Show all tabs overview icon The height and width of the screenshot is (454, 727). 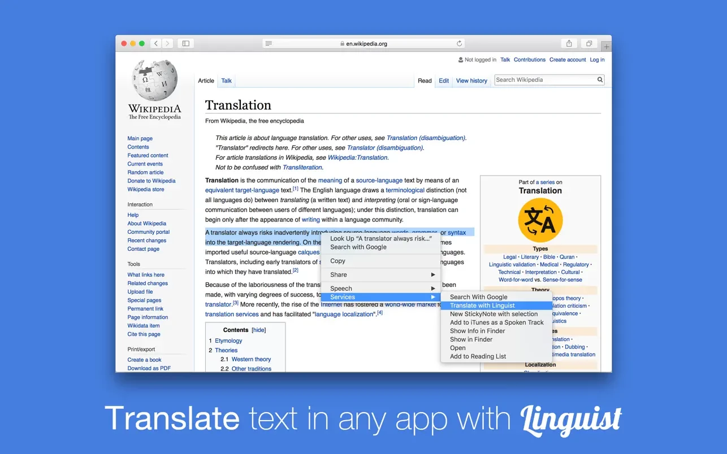[589, 43]
